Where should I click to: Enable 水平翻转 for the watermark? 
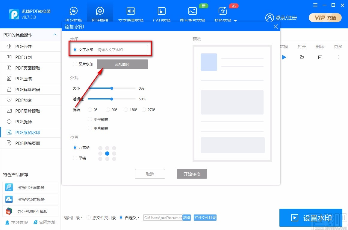[x=90, y=119]
